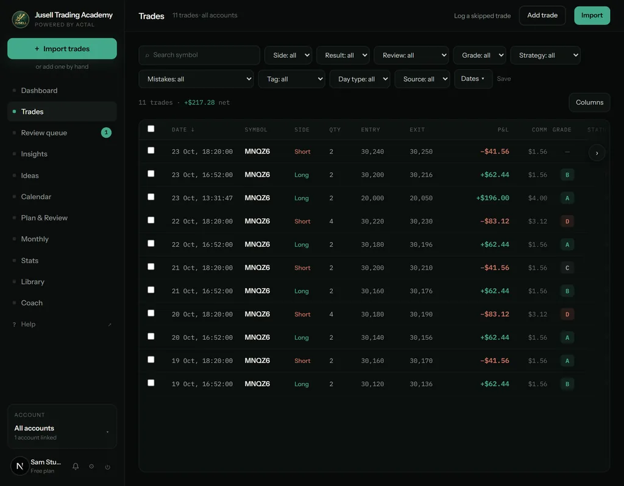
Task: Open the Mistakes: all filter
Action: click(196, 79)
